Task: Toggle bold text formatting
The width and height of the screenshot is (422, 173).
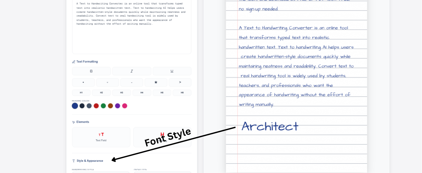Action: tap(91, 71)
